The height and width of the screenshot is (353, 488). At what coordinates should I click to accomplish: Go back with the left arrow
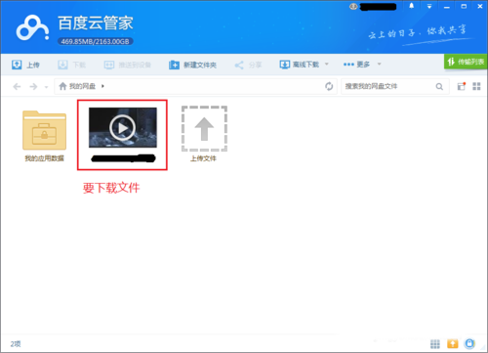pos(17,86)
